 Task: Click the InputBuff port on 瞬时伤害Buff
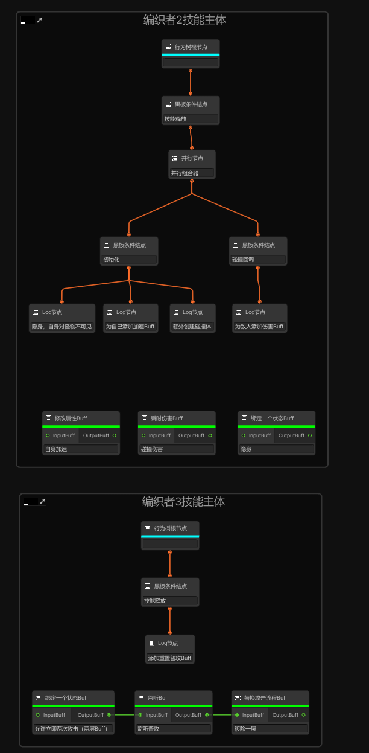143,435
